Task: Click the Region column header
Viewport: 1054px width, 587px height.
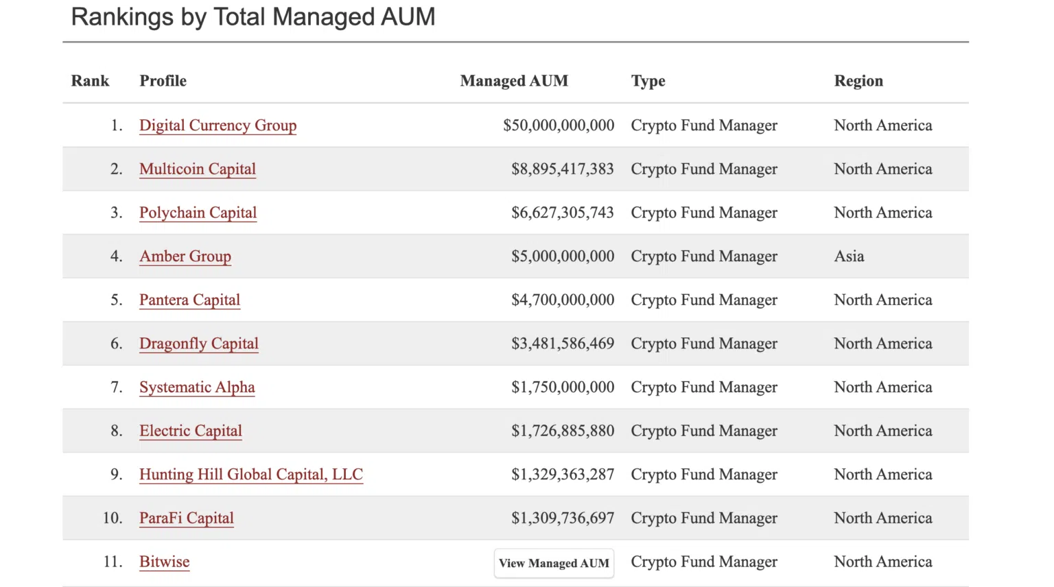Action: point(858,81)
